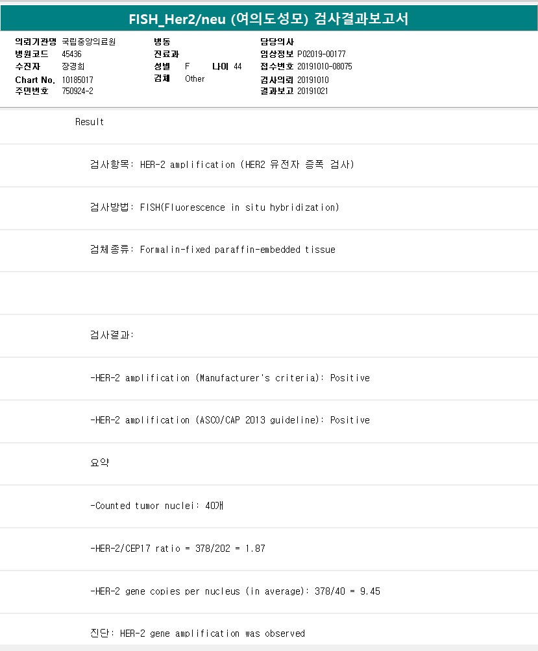Screen dimensions: 538x651
Task: Click the Result section heading
Action: [90, 122]
